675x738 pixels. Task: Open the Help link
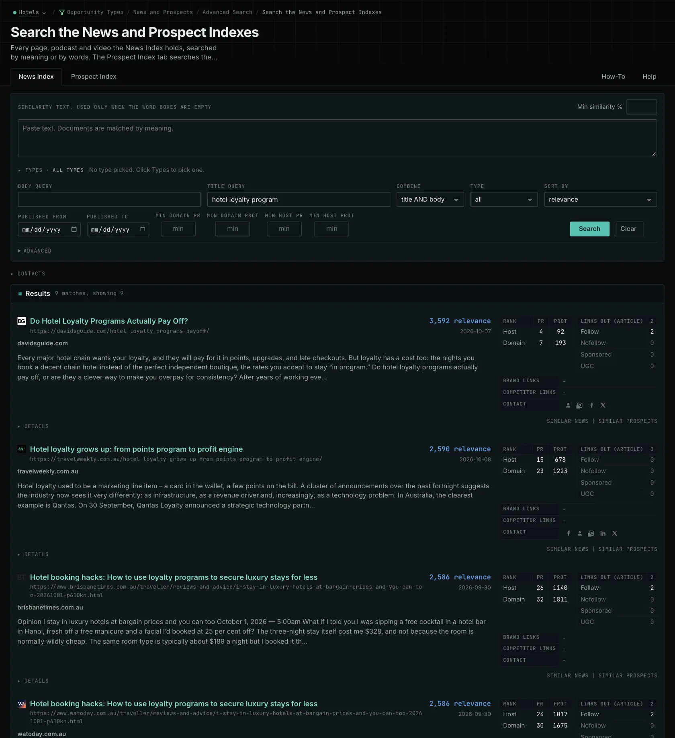click(x=649, y=77)
